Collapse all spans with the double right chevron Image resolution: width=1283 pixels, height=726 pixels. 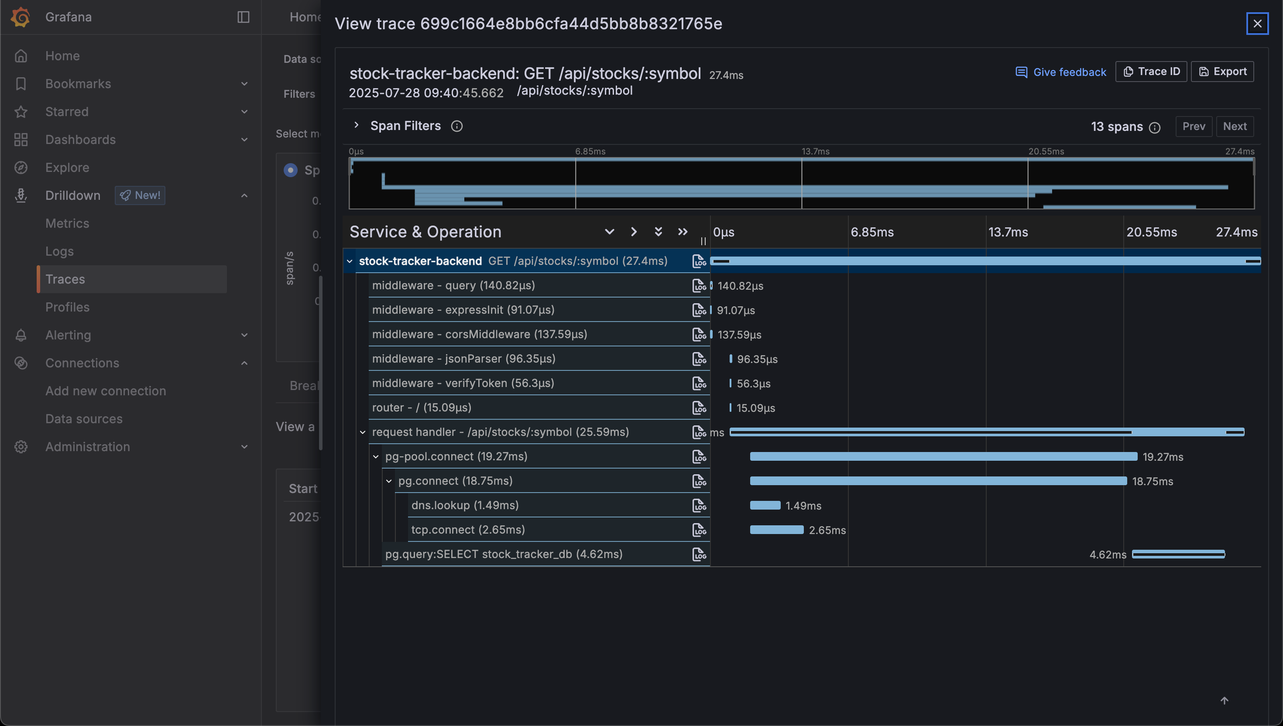click(x=683, y=232)
